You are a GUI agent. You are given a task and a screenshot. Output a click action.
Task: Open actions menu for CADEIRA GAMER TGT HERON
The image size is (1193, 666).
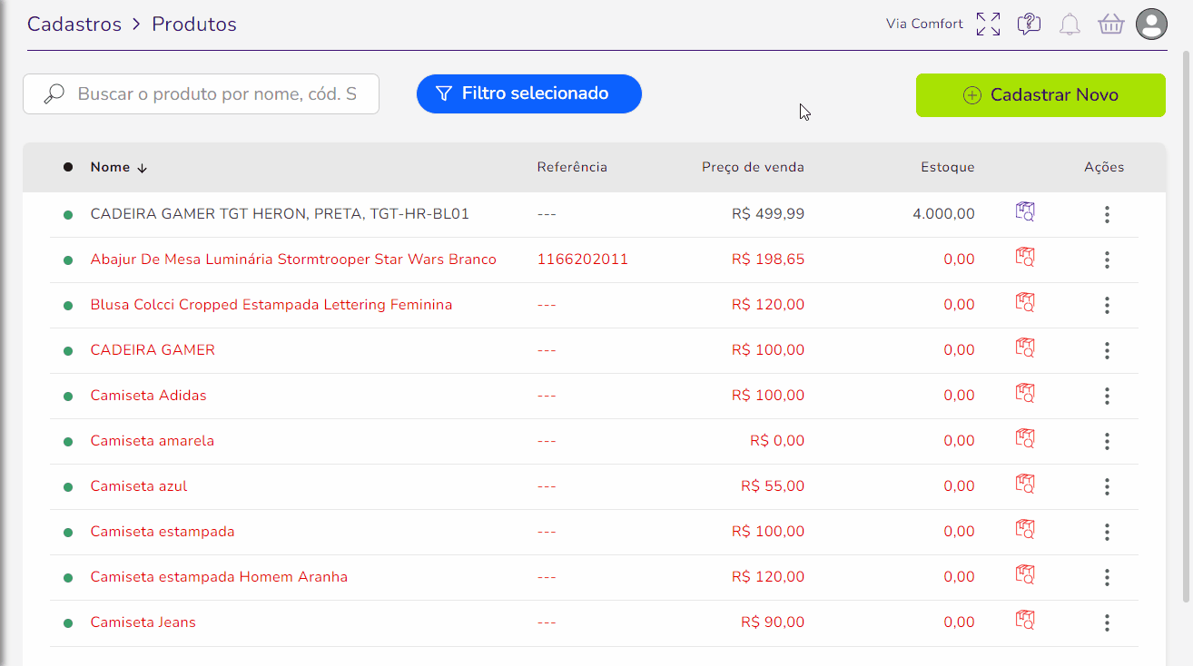1107,214
